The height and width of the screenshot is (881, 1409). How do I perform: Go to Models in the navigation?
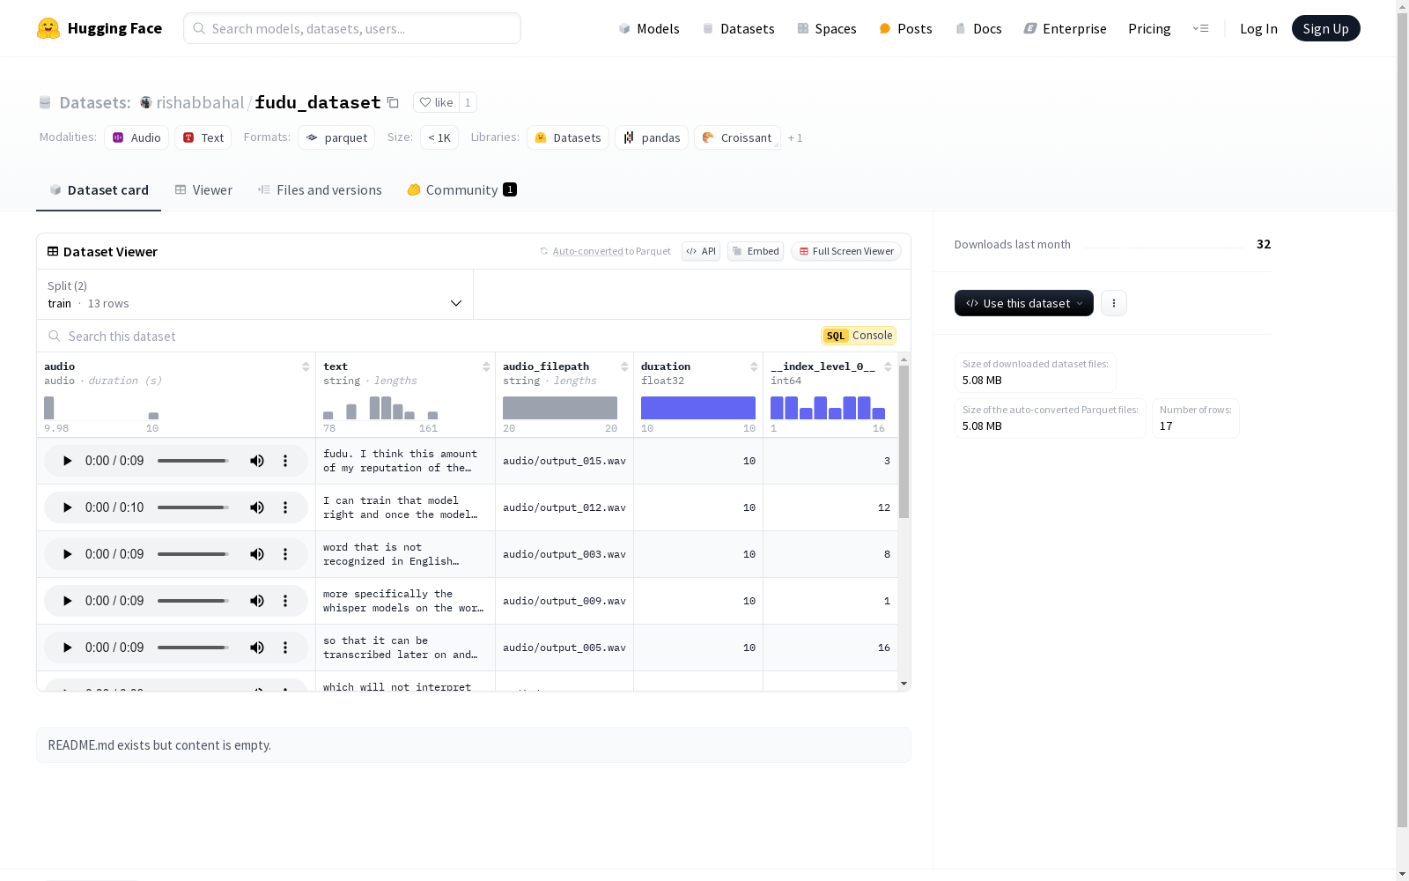pos(649,28)
